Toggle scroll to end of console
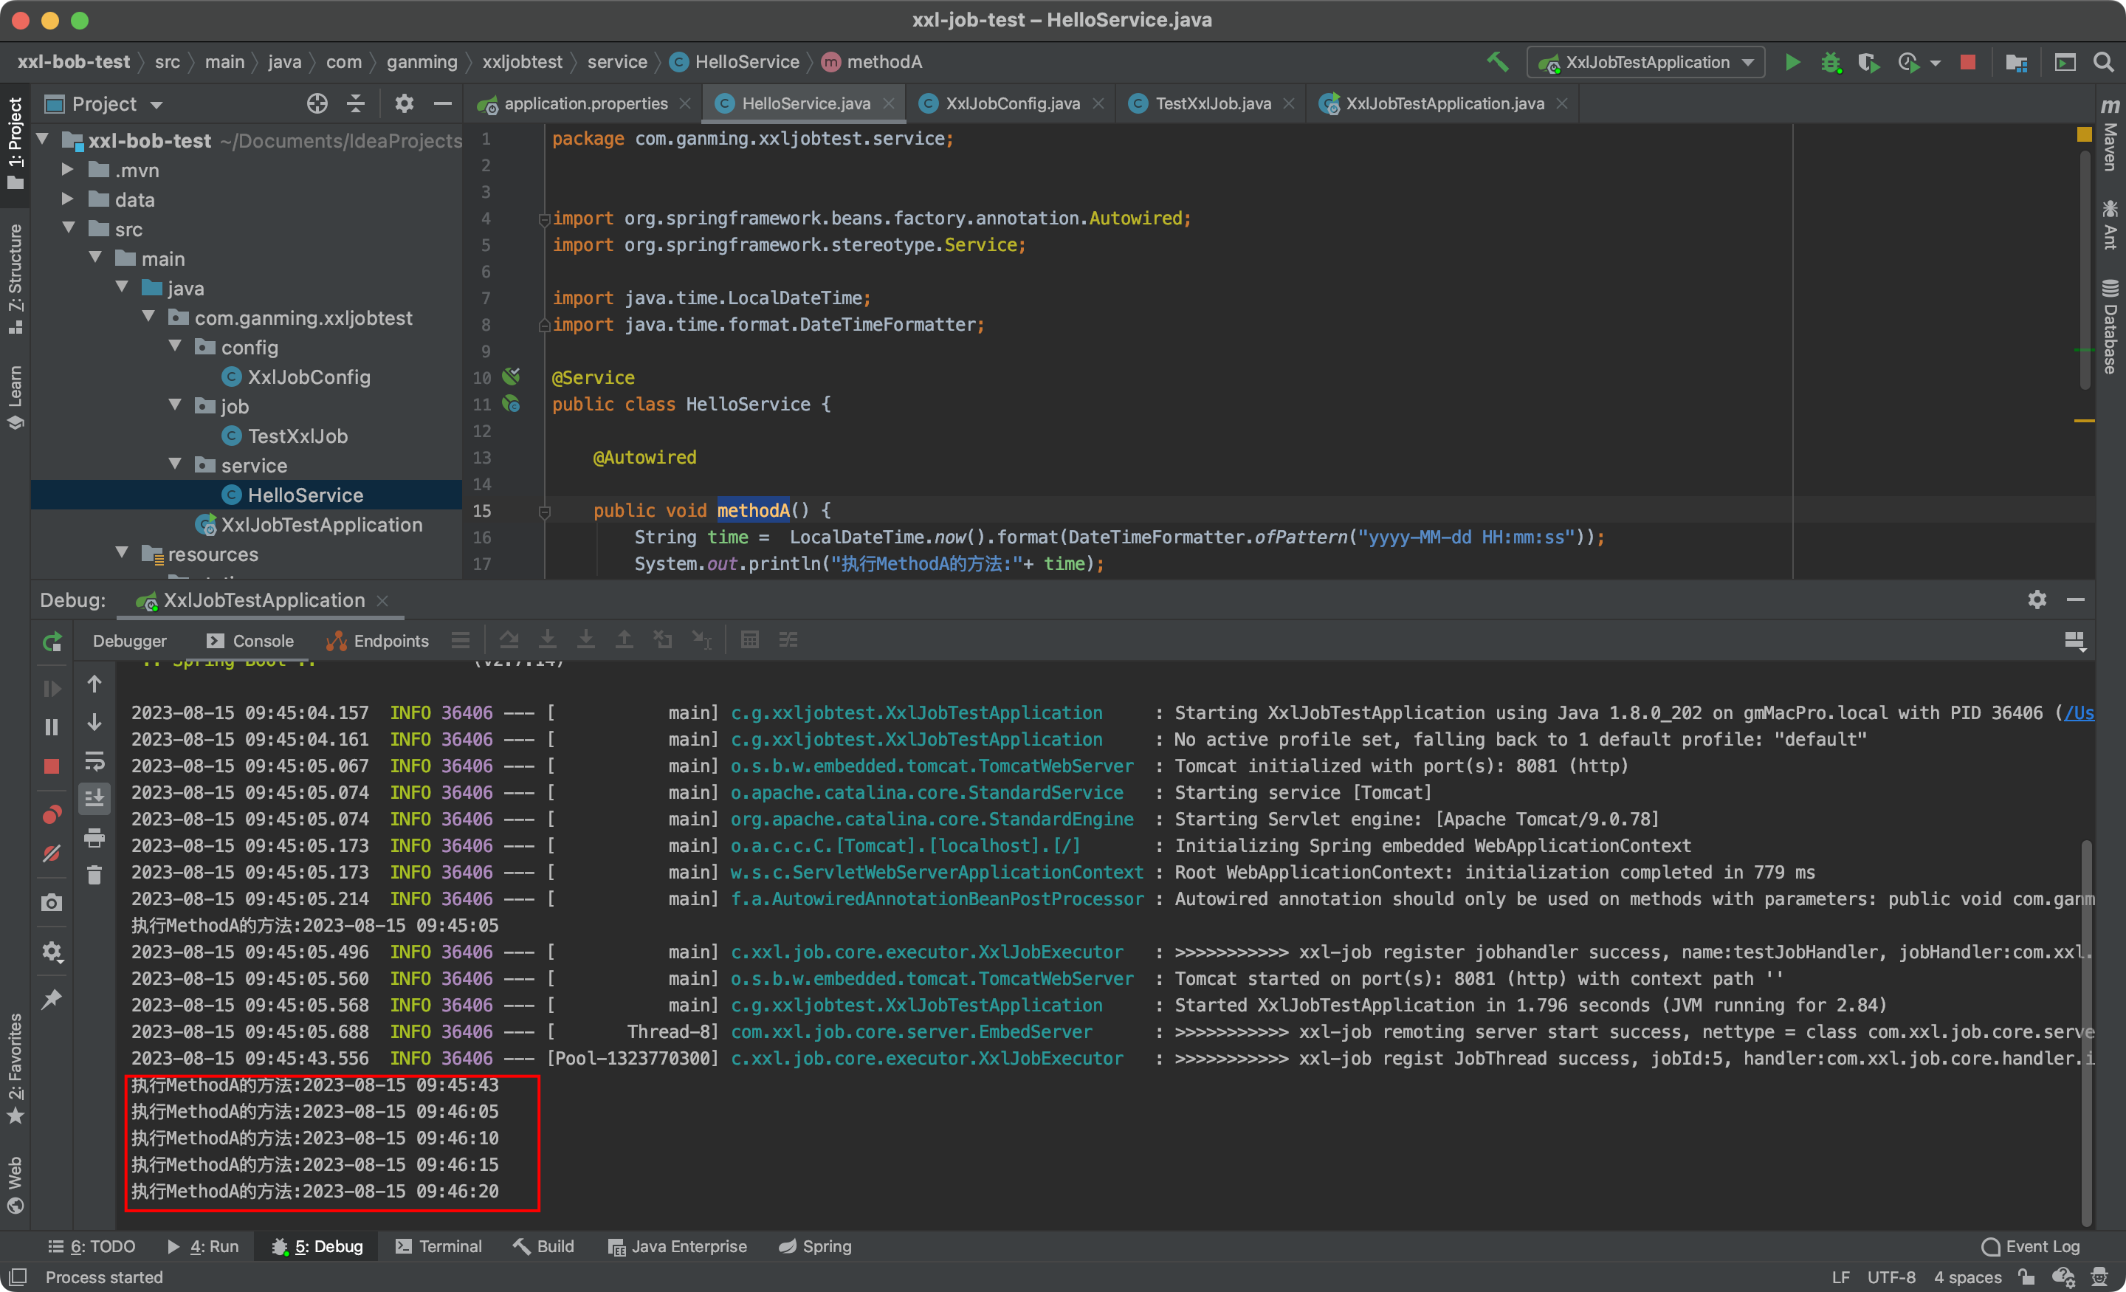The image size is (2126, 1292). 95,798
